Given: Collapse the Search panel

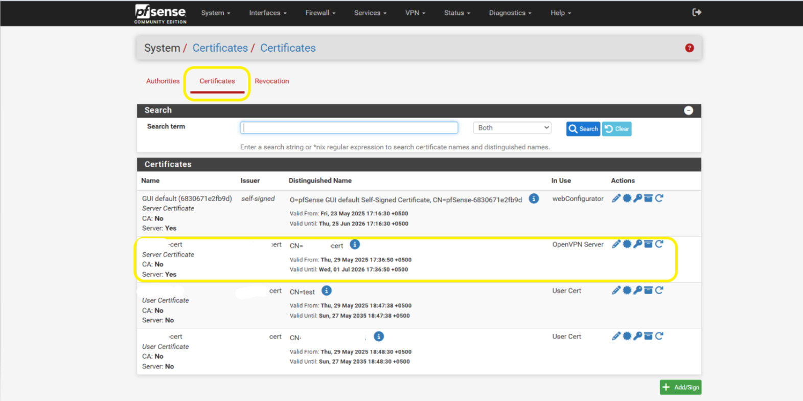Looking at the screenshot, I should click(688, 110).
